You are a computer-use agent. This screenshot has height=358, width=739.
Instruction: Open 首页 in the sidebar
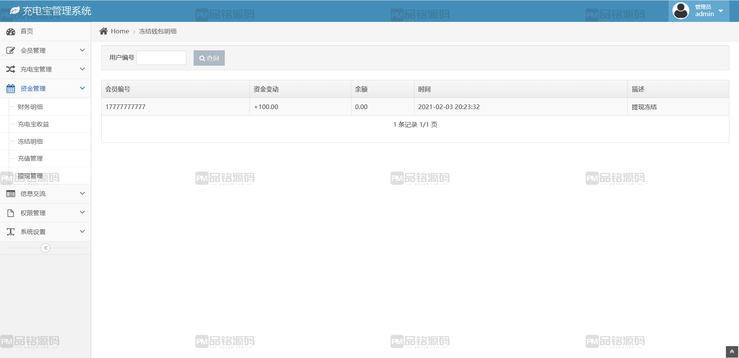tap(45, 31)
